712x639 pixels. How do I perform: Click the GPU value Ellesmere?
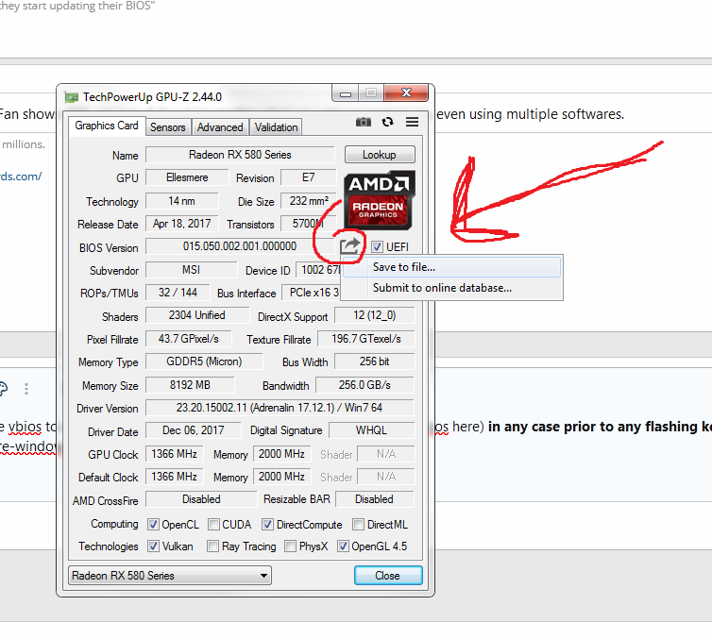point(187,177)
